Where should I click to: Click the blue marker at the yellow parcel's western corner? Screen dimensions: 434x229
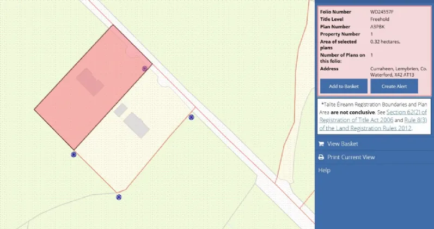(74, 155)
